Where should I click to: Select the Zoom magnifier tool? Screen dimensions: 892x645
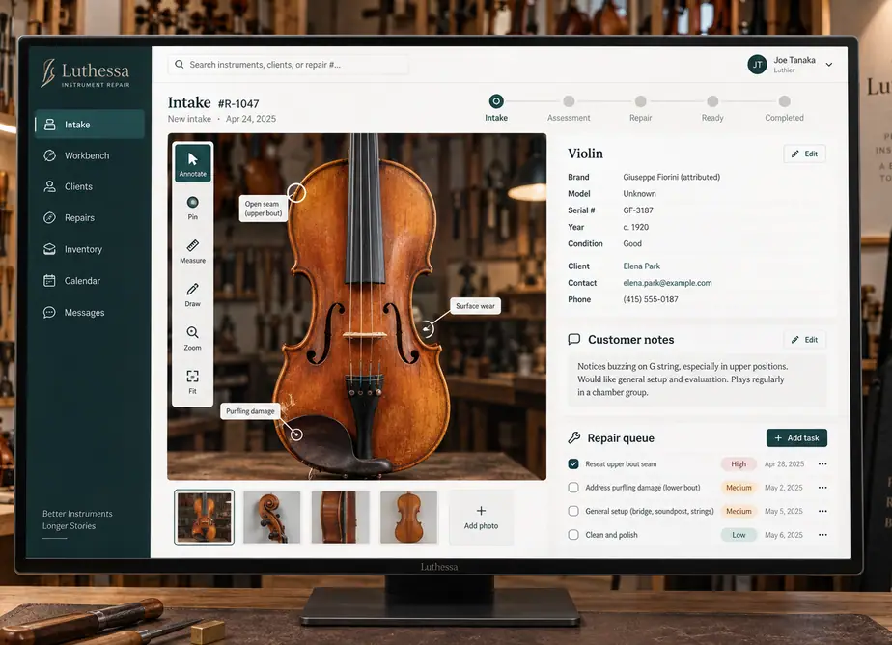[193, 338]
